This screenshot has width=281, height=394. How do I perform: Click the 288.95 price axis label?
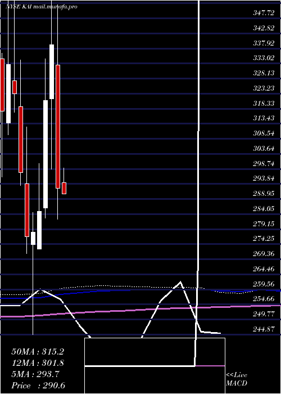click(x=264, y=194)
